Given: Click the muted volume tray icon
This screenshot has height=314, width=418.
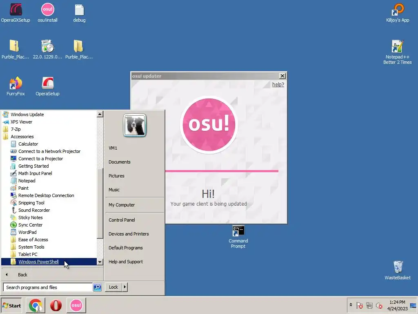Looking at the screenshot, I should pyautogui.click(x=379, y=305).
